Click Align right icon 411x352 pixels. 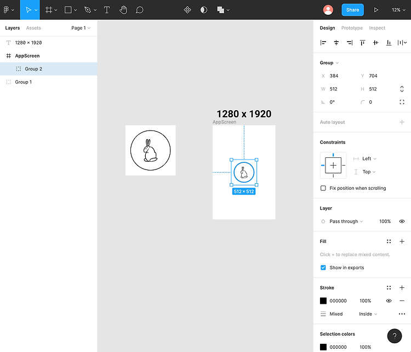(350, 42)
